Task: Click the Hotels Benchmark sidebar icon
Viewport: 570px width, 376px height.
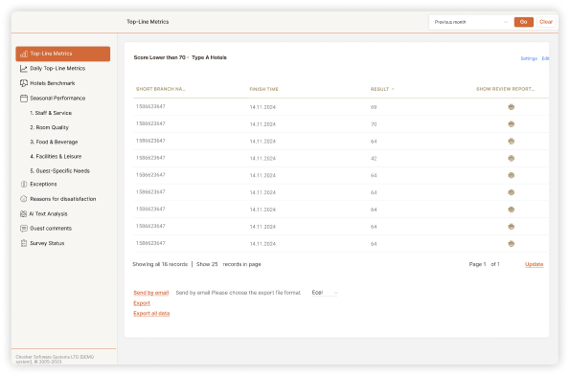Action: [24, 83]
